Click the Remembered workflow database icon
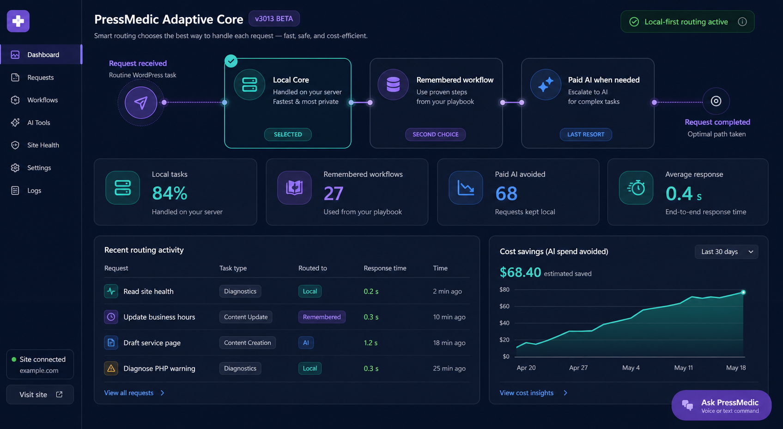The width and height of the screenshot is (783, 429). tap(393, 85)
